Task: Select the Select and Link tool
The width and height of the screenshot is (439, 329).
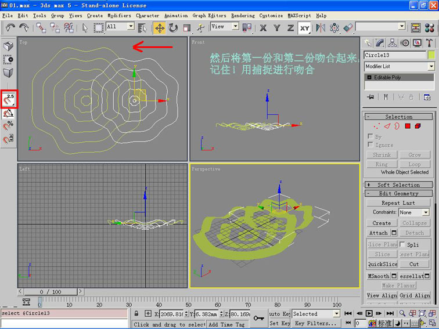Action: click(41, 28)
